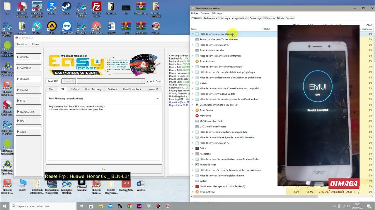This screenshot has width=375, height=210.
Task: Click the Reset ADB button
Action: [53, 81]
